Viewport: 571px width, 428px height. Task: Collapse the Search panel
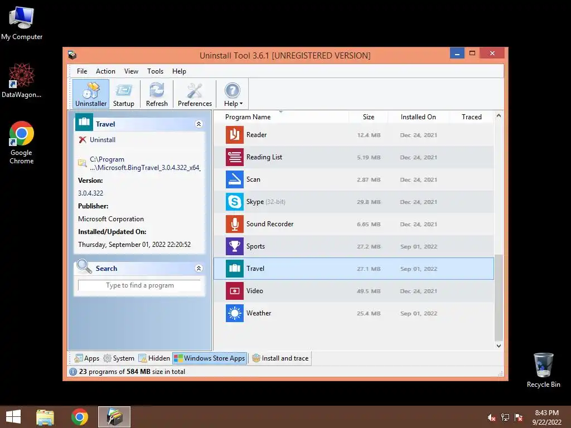(199, 268)
